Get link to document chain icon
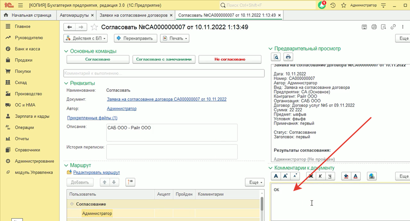 point(393,27)
